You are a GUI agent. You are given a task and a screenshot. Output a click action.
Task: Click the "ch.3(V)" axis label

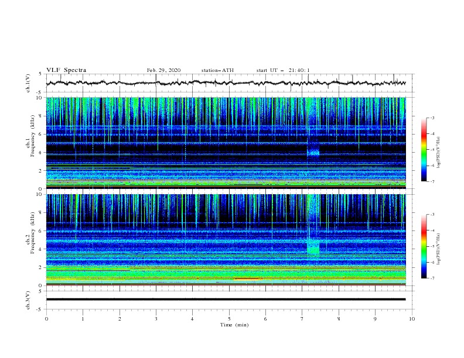point(28,300)
